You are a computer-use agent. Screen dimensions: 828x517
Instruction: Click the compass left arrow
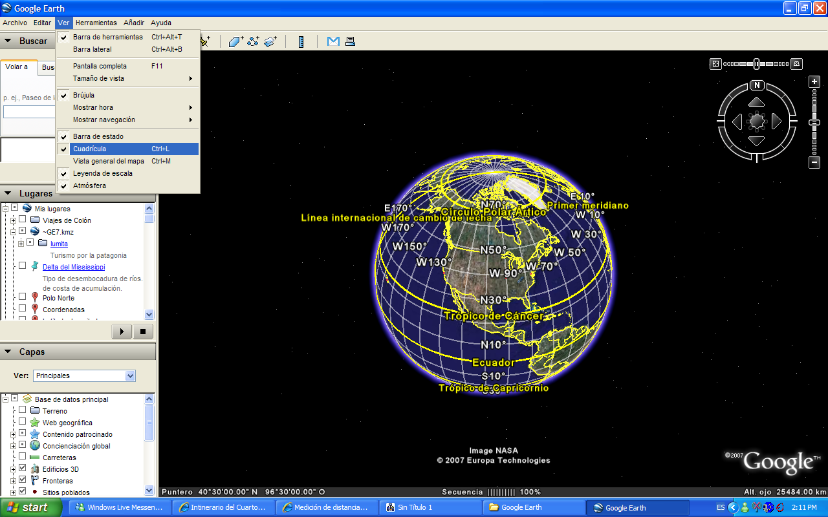(x=737, y=121)
